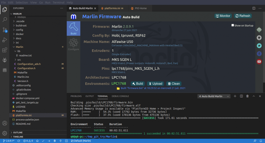The width and height of the screenshot is (265, 143).
Task: Select the Build hammer pane
Action: tap(73, 28)
